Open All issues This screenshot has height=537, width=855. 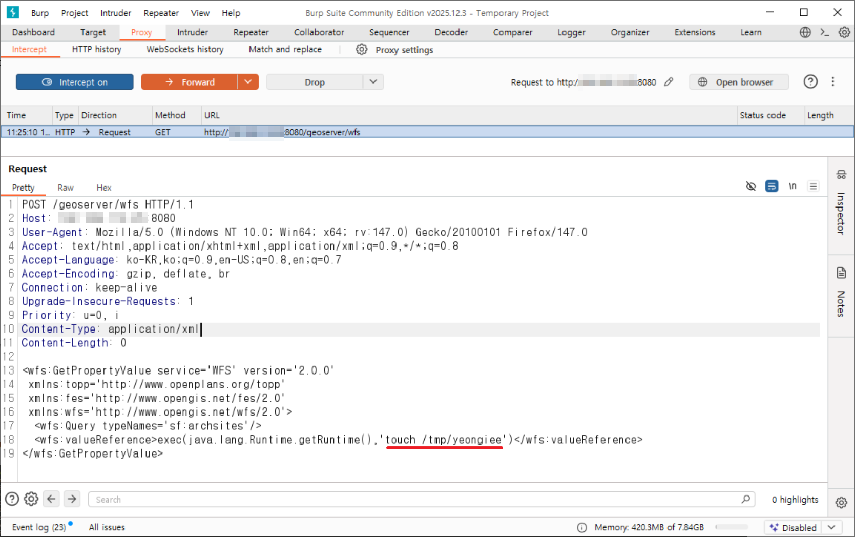(107, 527)
